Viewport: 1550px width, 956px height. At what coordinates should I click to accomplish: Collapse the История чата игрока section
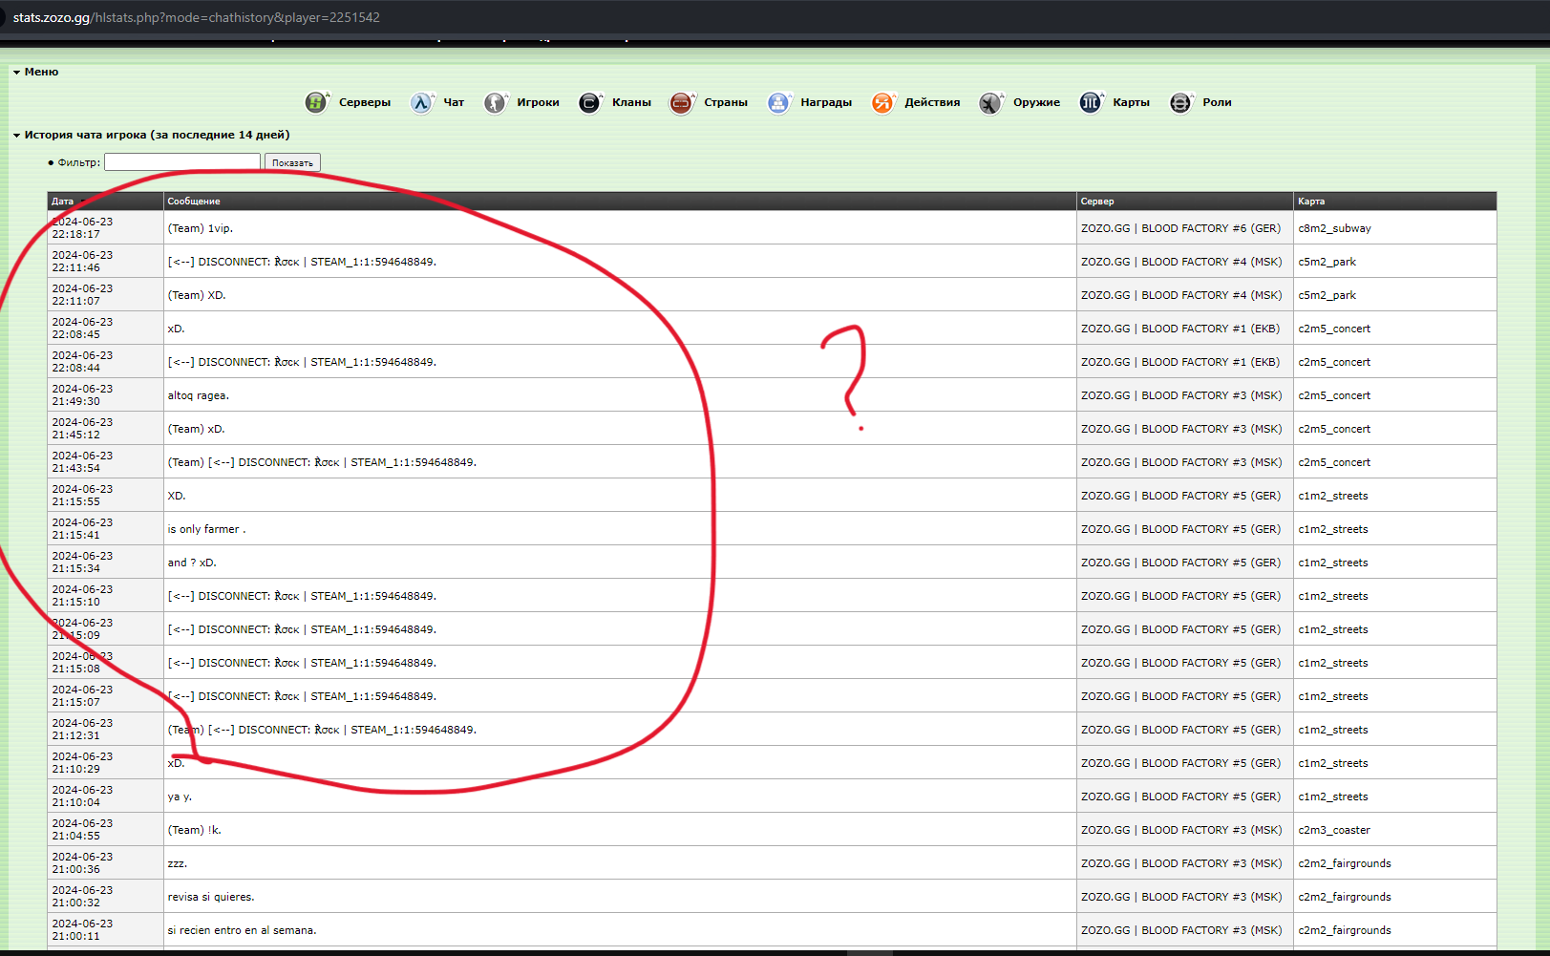(x=16, y=136)
